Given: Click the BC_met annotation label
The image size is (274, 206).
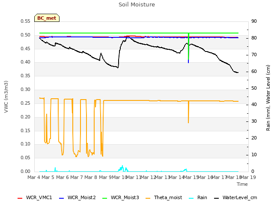Looking at the screenshot, I should tap(47, 18).
